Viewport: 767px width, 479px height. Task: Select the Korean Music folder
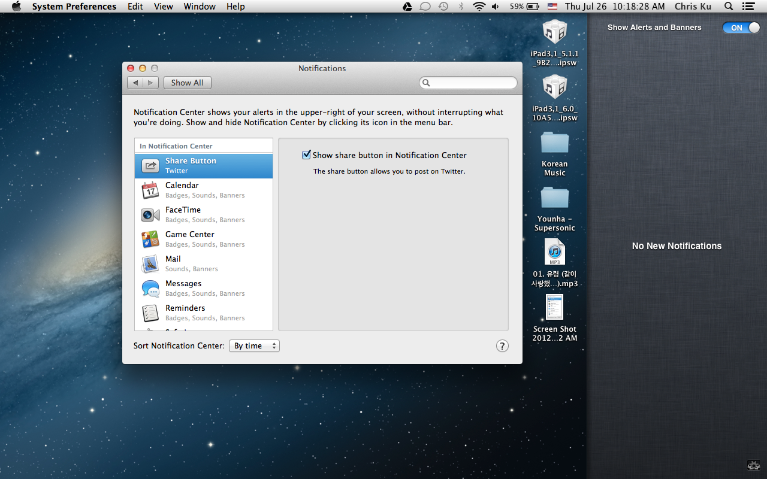click(x=554, y=143)
